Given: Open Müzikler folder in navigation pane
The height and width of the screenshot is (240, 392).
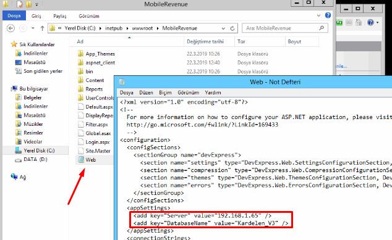Looking at the screenshot, I should 33,124.
